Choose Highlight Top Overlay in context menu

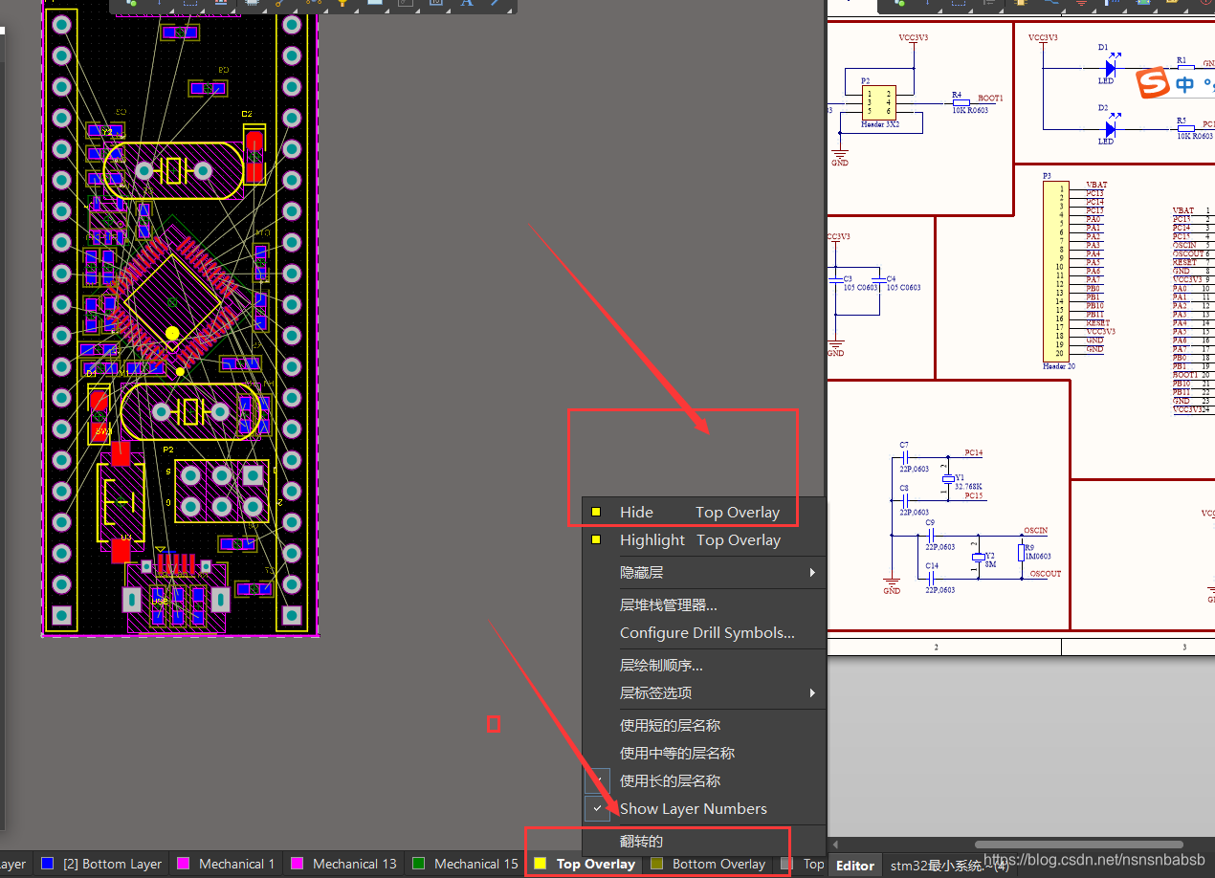click(704, 539)
